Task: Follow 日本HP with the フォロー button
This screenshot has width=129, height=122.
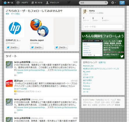Action: click(x=12, y=48)
